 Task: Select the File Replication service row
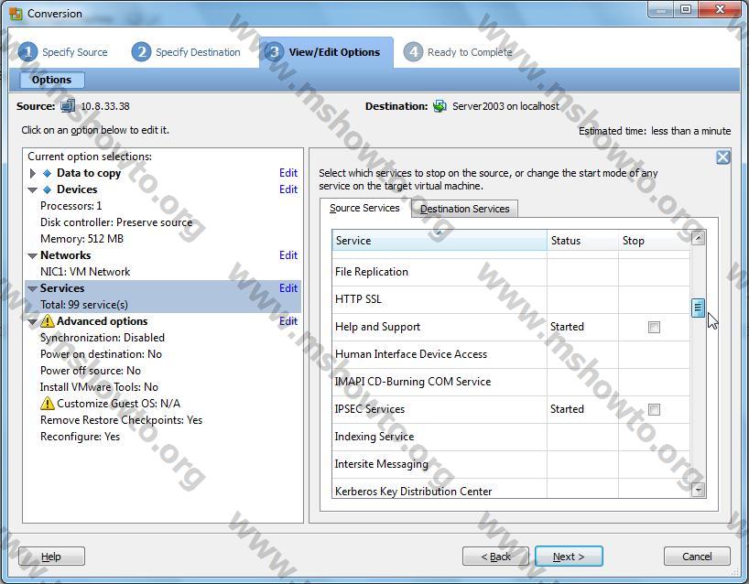point(511,272)
